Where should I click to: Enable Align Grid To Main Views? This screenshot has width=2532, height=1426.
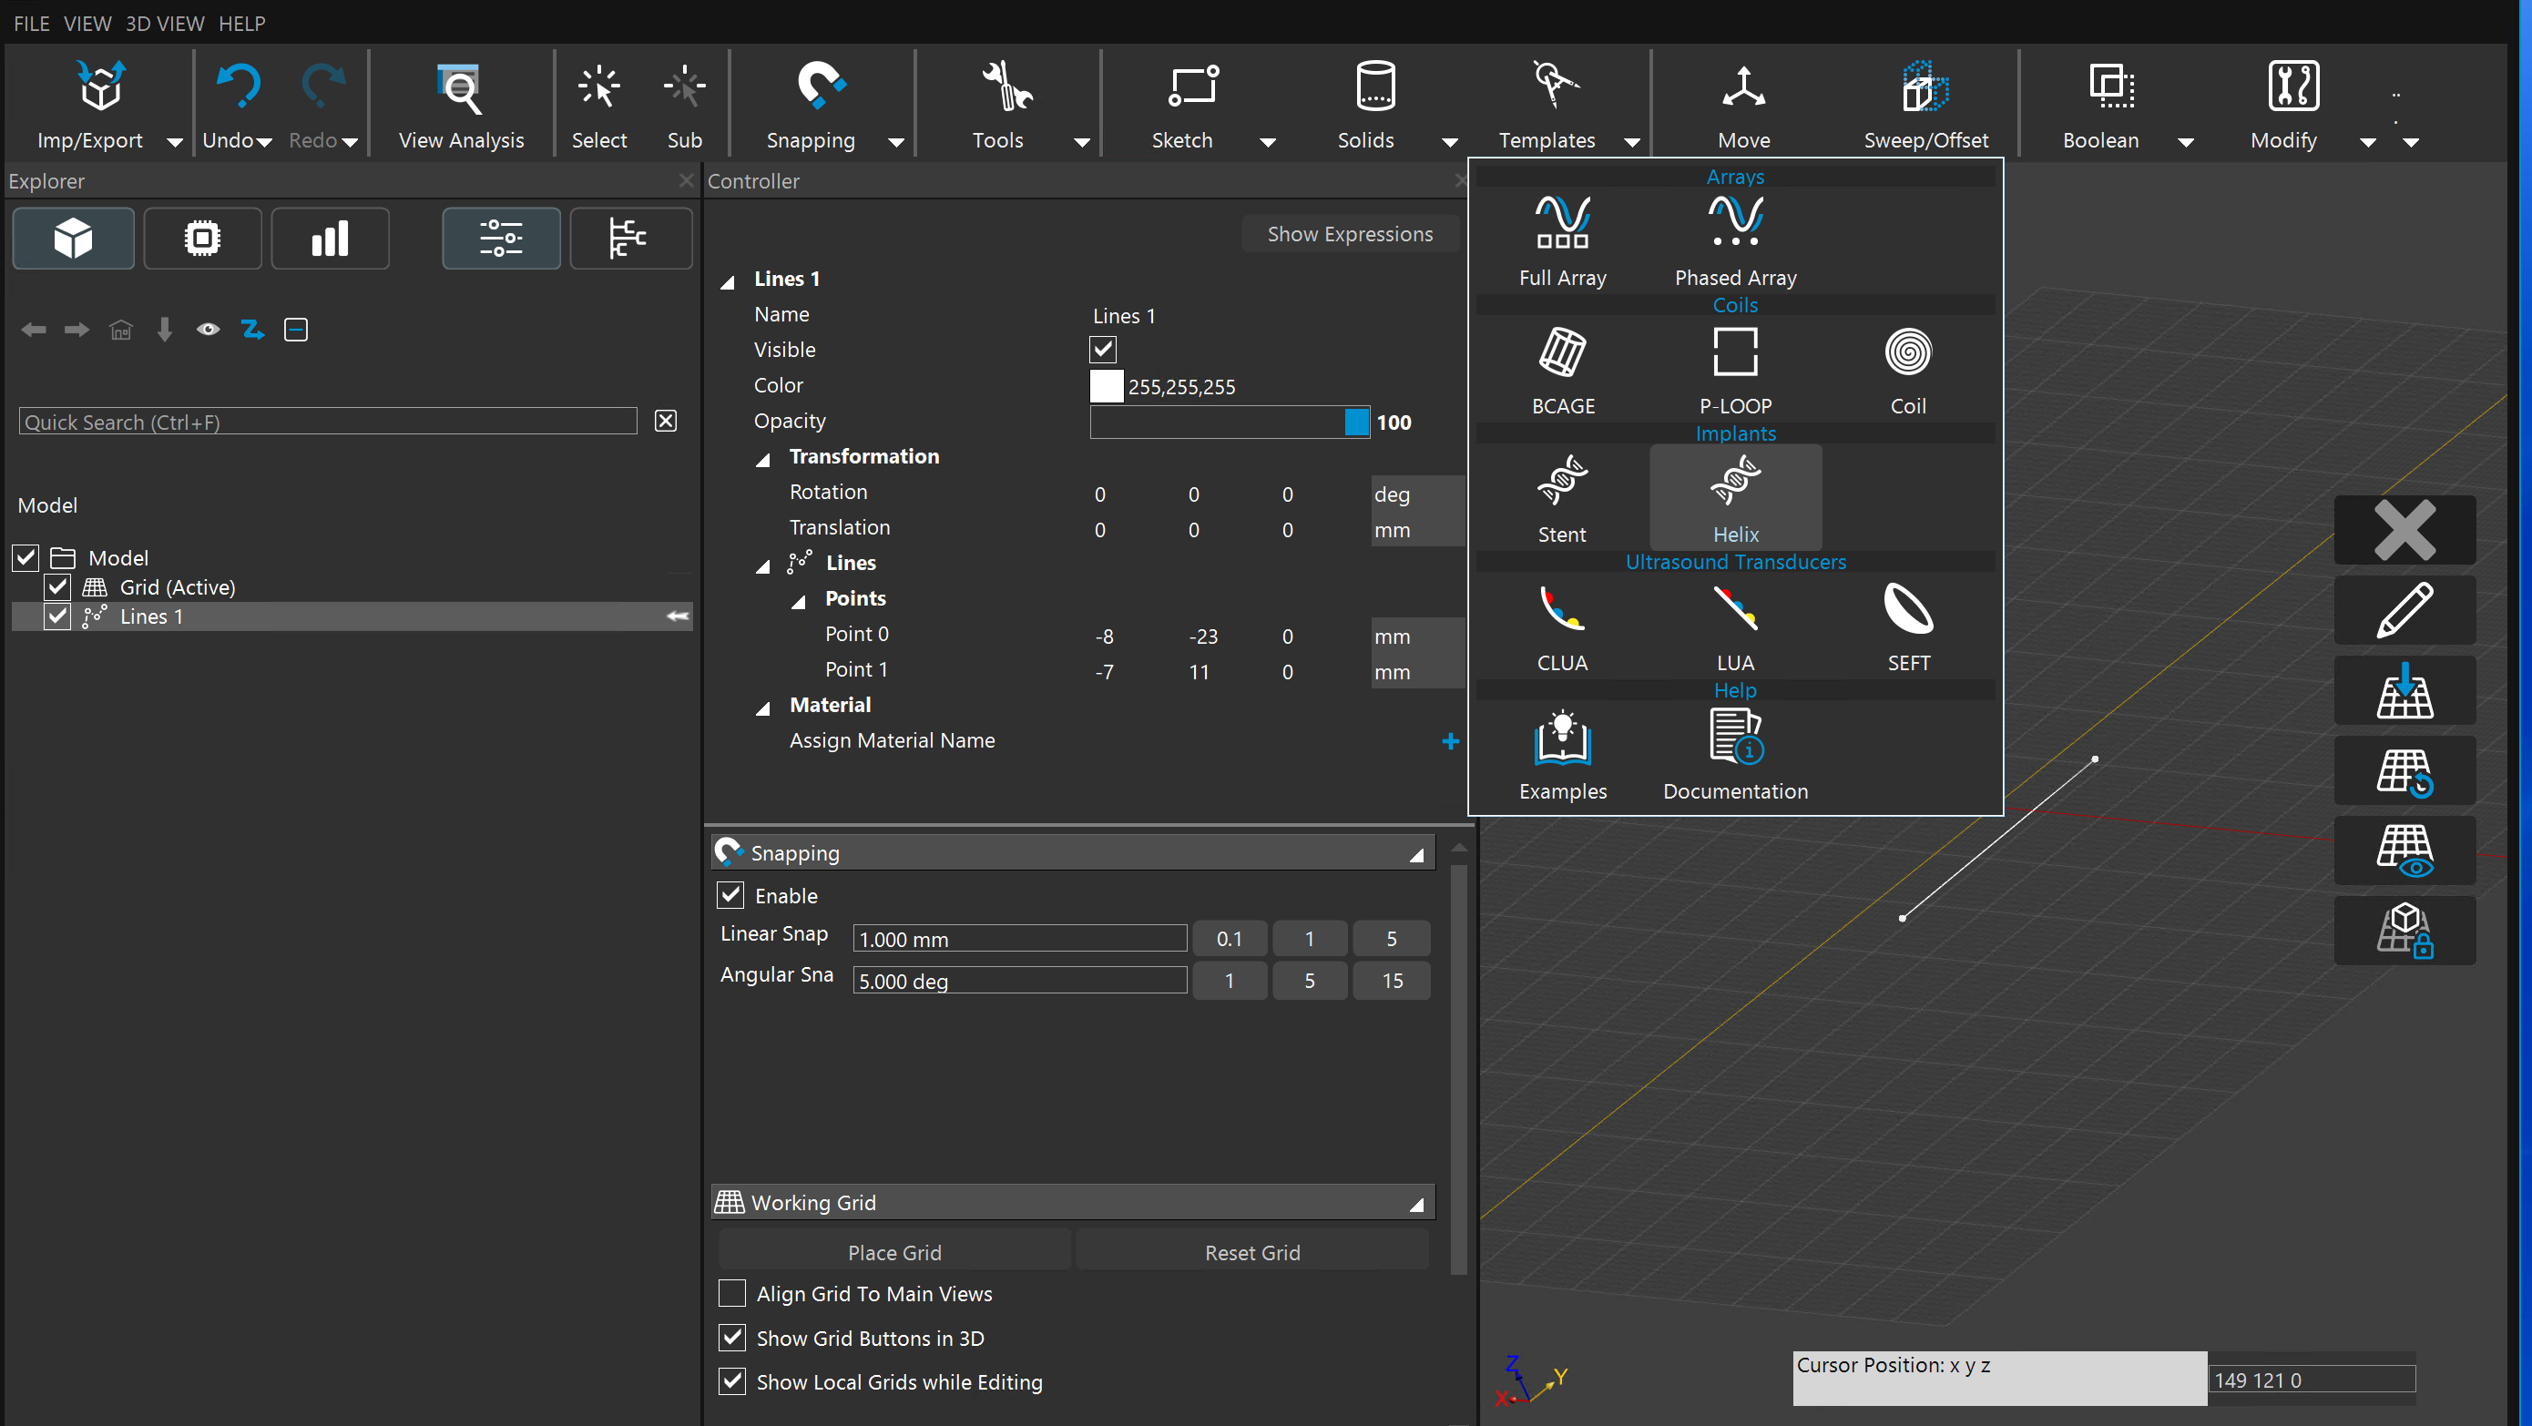tap(731, 1292)
